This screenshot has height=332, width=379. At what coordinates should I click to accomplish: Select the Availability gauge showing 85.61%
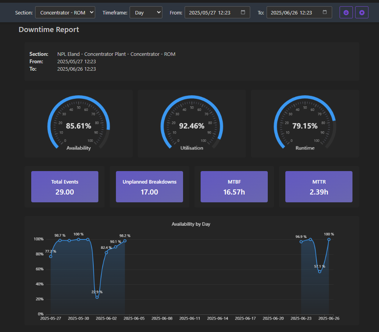78,124
